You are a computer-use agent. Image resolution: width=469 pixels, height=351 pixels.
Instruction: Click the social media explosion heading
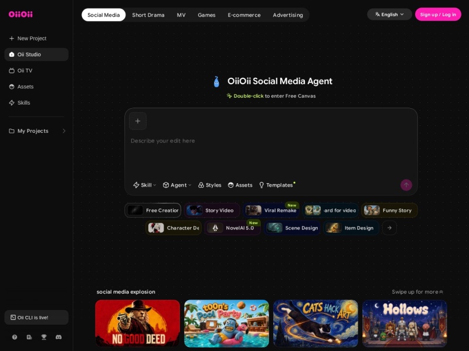(x=126, y=292)
